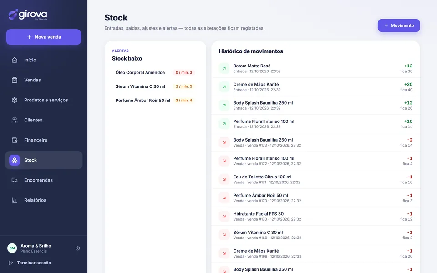Open Creme de Mãos Karité entrada entry
The height and width of the screenshot is (273, 437).
[315, 87]
